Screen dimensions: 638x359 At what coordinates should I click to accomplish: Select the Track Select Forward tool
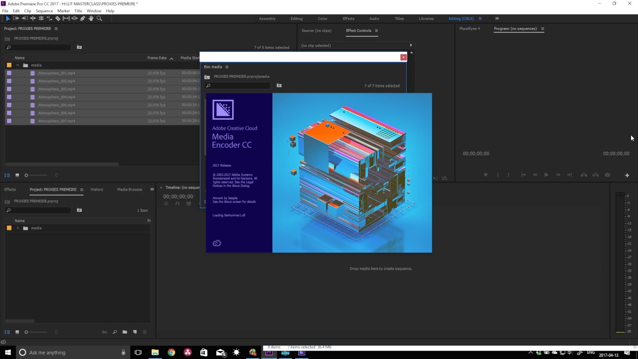(16, 18)
